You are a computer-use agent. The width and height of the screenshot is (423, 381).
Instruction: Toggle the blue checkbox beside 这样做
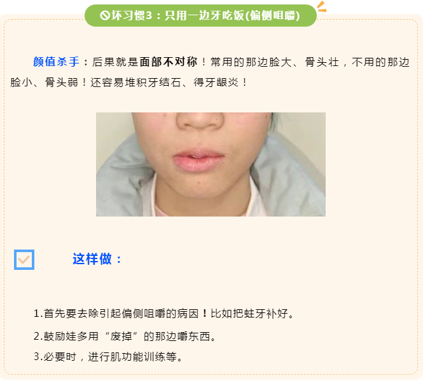pyautogui.click(x=24, y=260)
